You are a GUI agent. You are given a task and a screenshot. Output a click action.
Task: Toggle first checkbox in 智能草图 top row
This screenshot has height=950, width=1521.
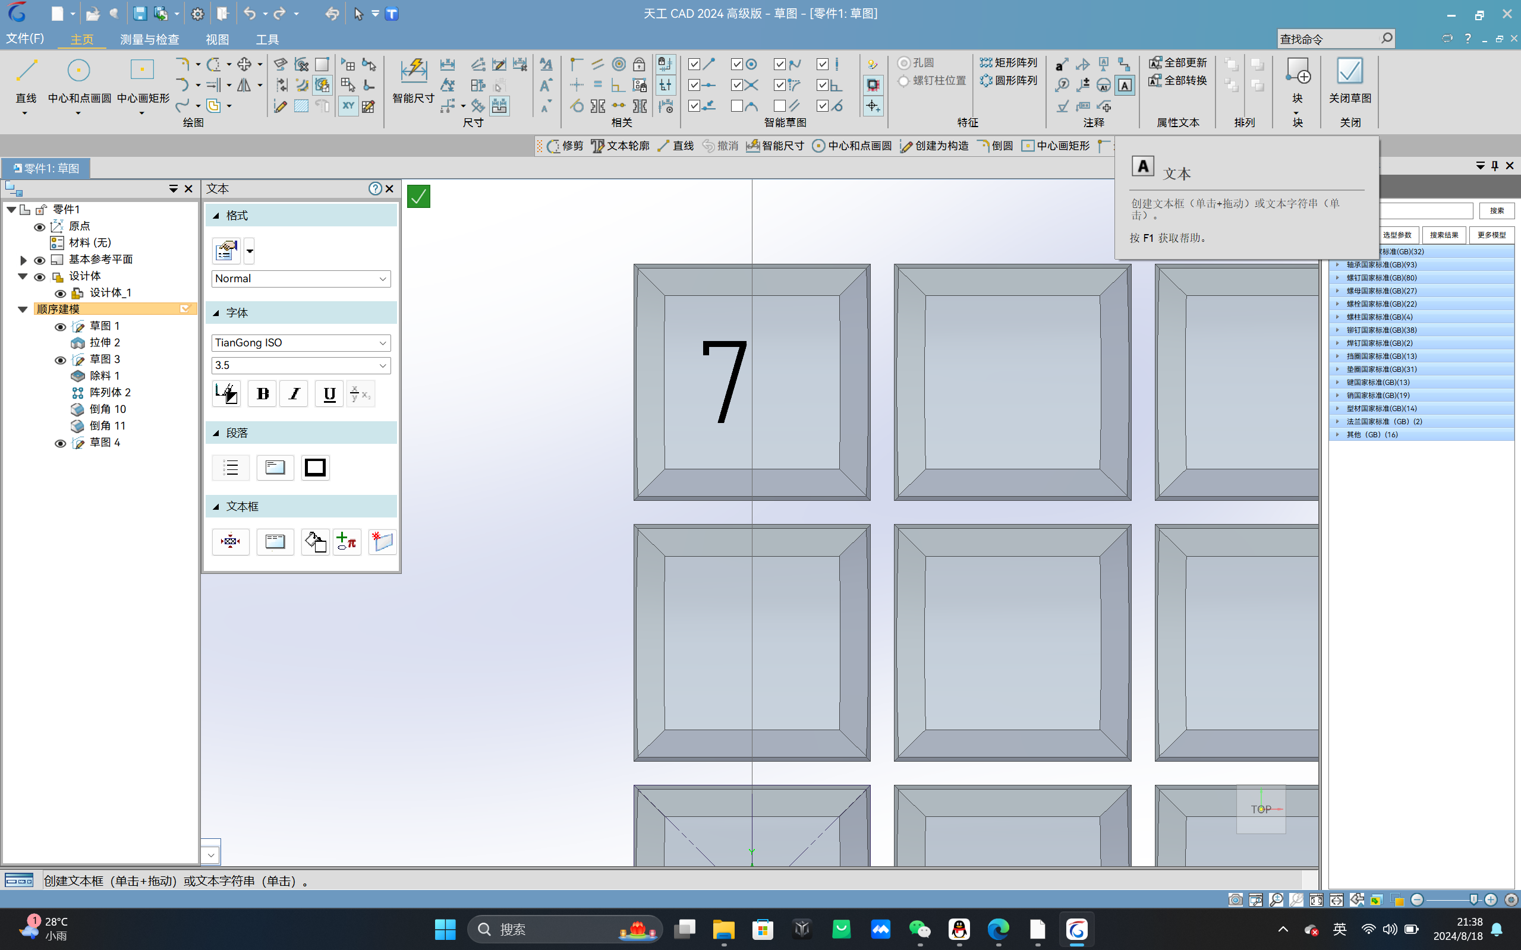(694, 64)
